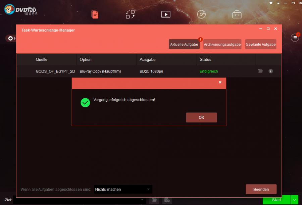Viewport: 302px width, 205px height.
Task: Switch to Geplante Aufgabe tab
Action: 261,44
